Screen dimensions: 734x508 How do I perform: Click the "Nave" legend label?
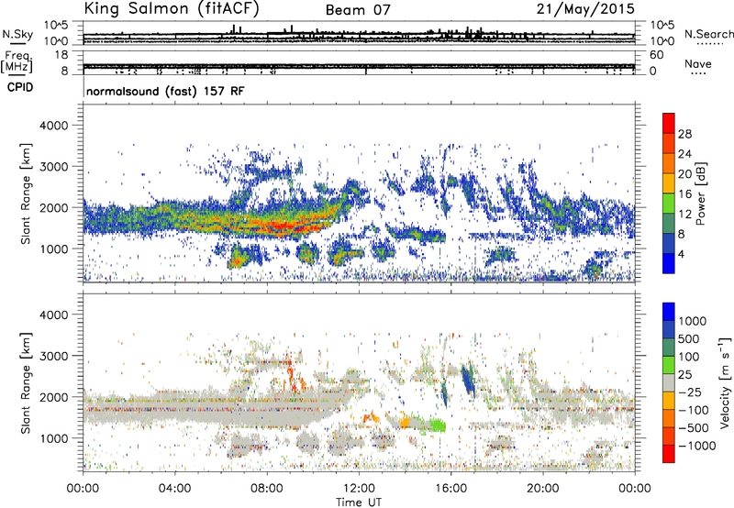pyautogui.click(x=698, y=64)
